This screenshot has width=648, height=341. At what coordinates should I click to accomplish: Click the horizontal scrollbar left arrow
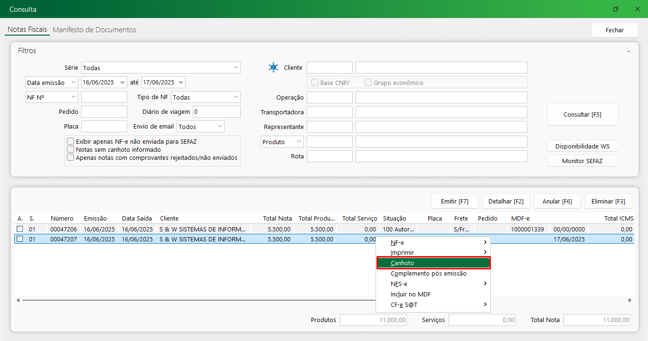click(18, 300)
